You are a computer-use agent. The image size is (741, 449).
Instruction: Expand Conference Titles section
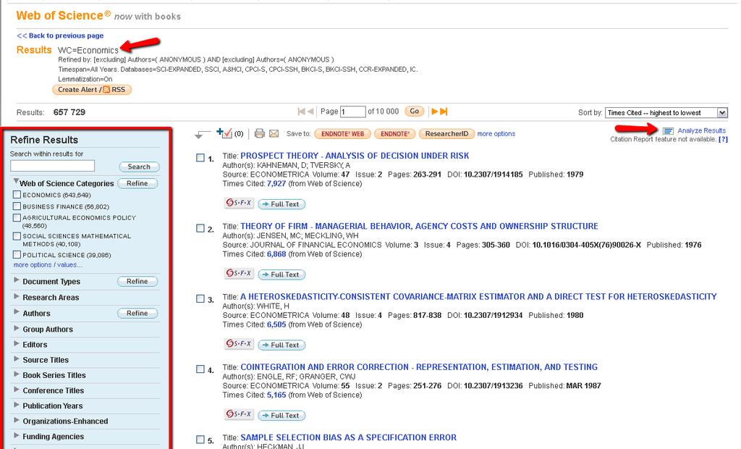point(17,390)
